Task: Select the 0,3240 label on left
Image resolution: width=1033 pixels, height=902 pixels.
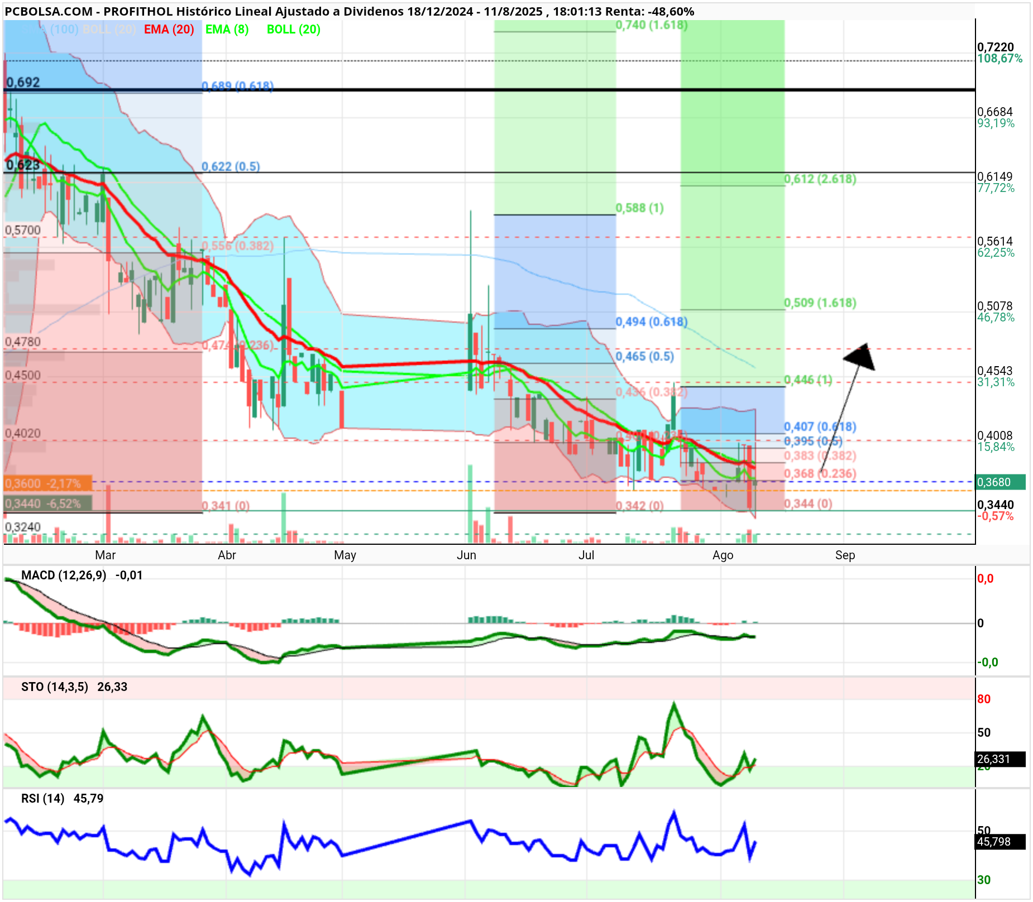Action: pos(23,527)
